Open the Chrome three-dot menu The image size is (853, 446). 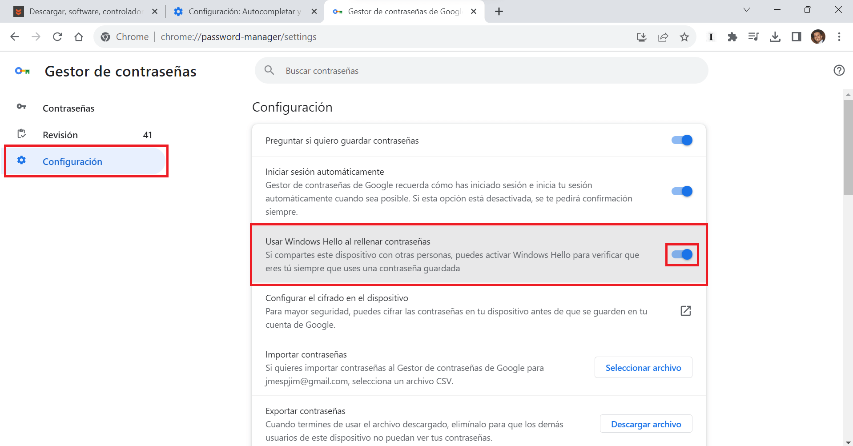[839, 37]
